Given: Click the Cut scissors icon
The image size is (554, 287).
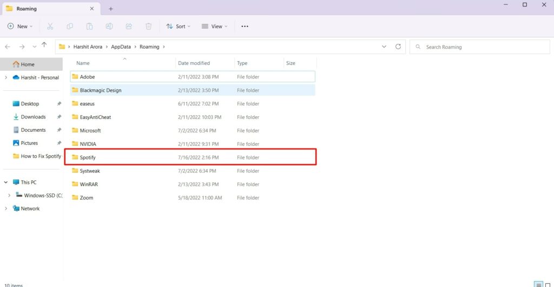Looking at the screenshot, I should [x=50, y=26].
